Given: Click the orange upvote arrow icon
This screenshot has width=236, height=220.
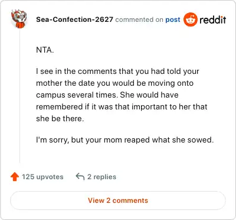Looking at the screenshot, I should click(15, 177).
